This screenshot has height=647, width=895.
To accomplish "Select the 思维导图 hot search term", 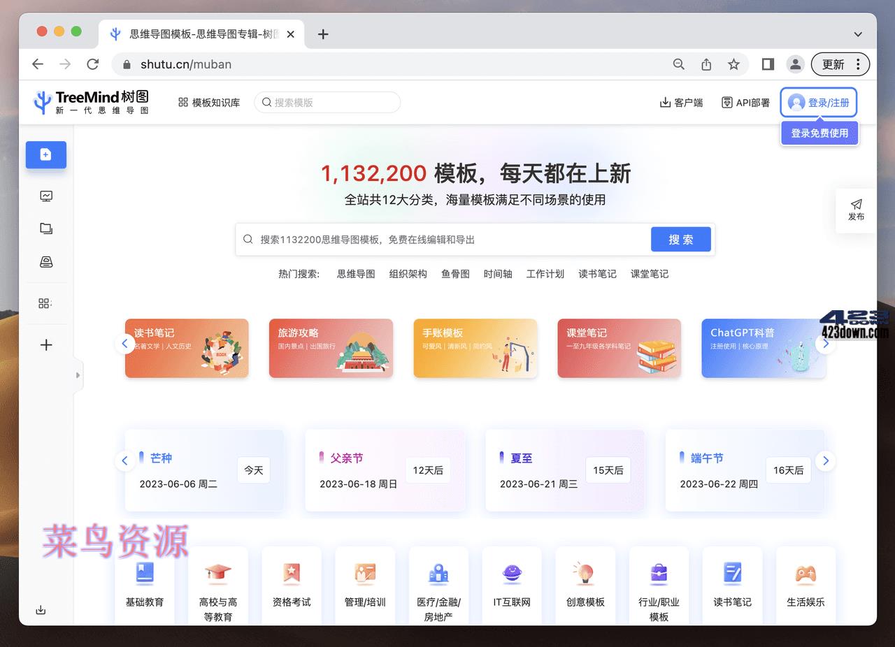I will coord(355,274).
